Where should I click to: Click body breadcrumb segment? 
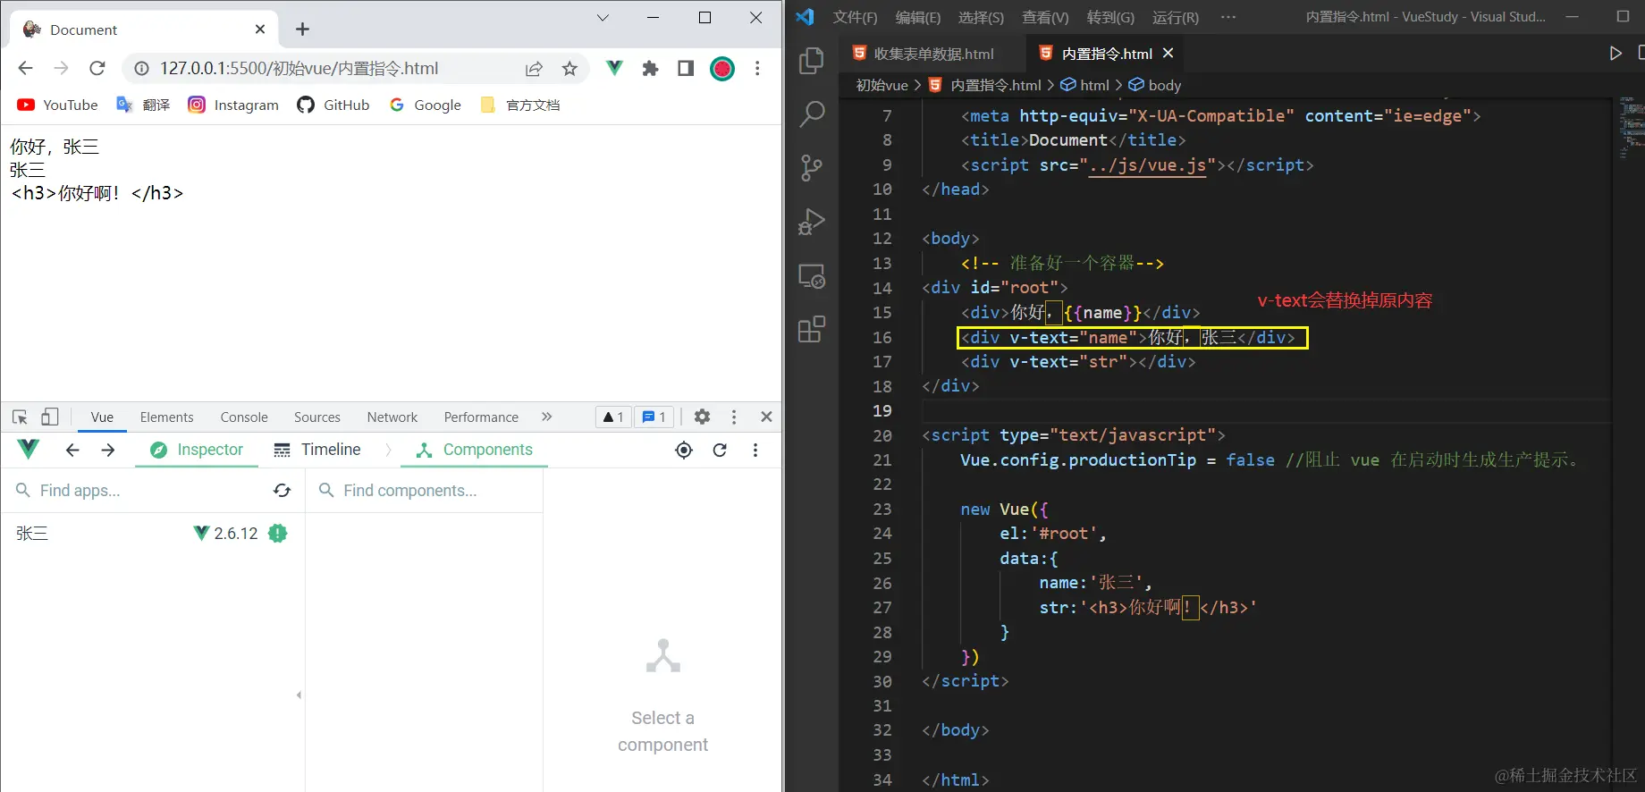pos(1155,85)
